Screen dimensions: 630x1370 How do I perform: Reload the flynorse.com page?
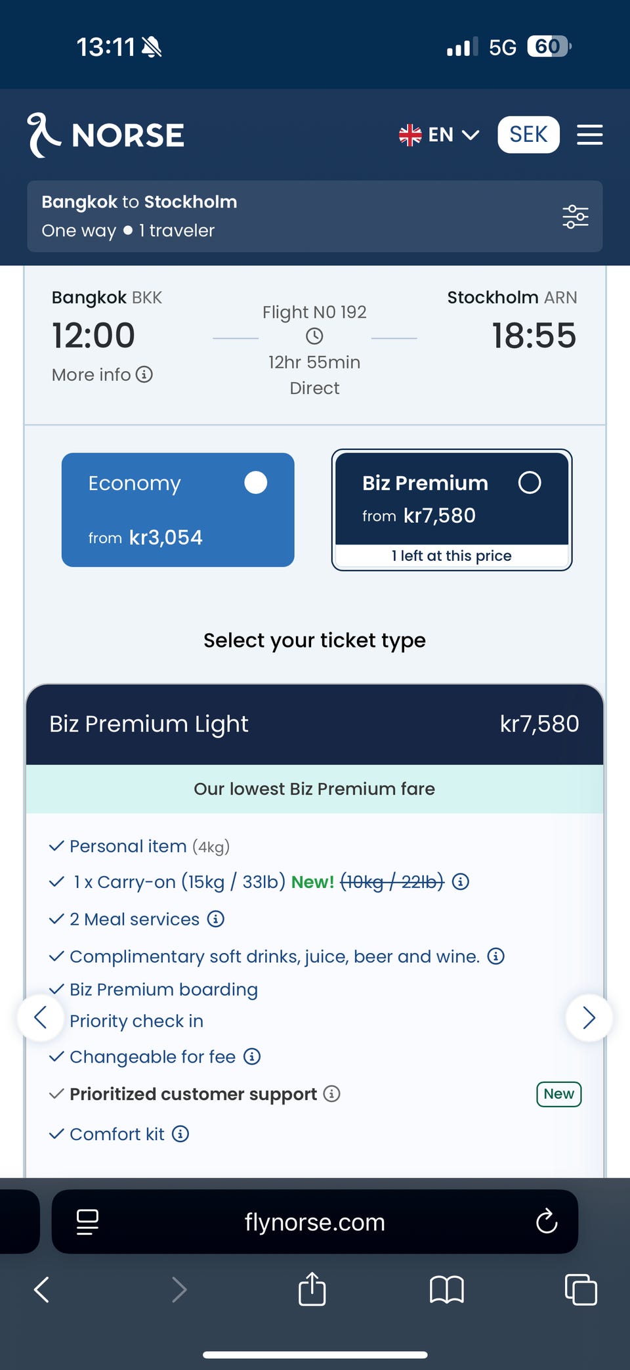point(546,1222)
